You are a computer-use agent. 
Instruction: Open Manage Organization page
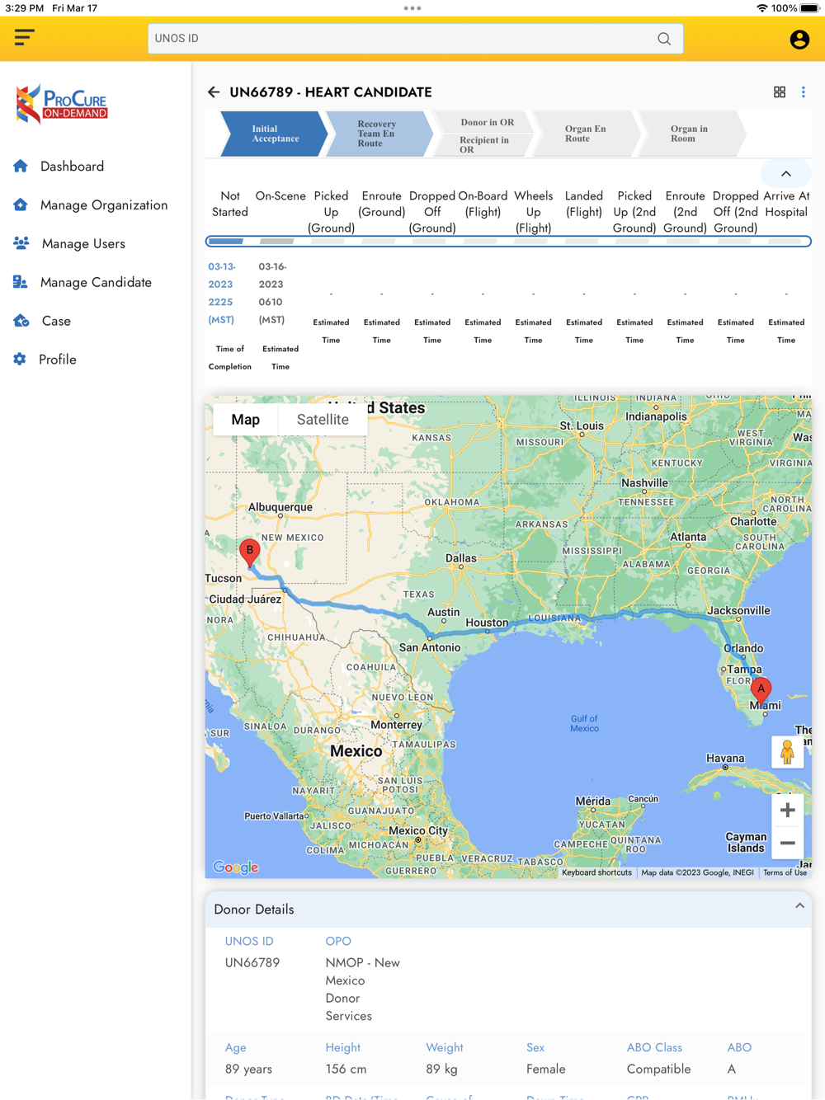coord(104,205)
